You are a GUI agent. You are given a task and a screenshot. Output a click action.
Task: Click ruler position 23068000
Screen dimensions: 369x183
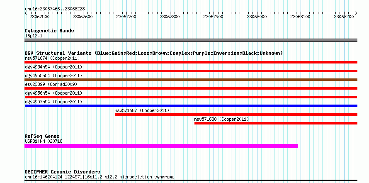pyautogui.click(x=257, y=17)
